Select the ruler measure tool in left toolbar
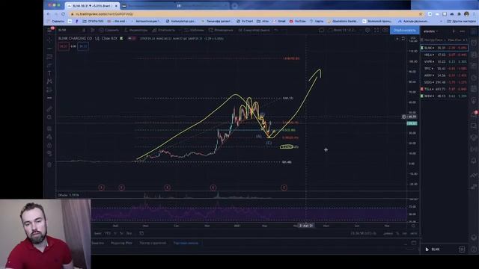The width and height of the screenshot is (479, 269). coord(49,109)
